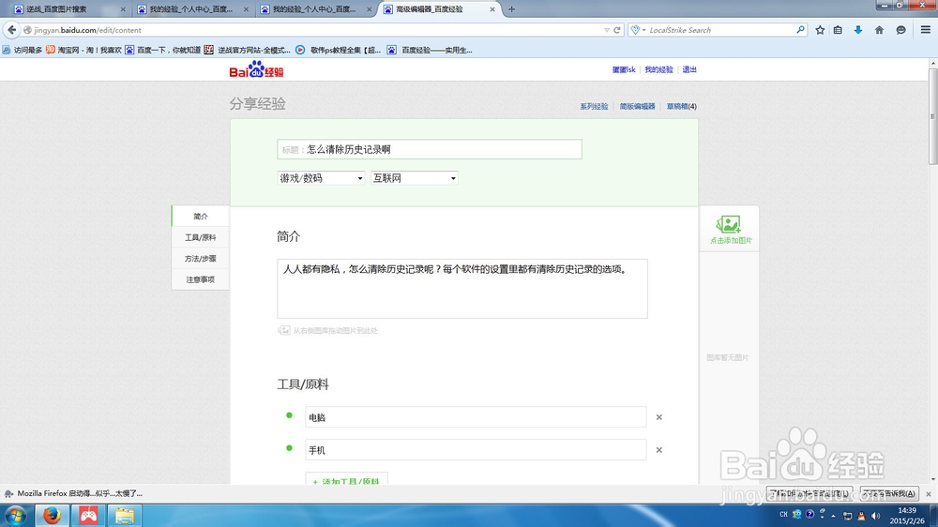Open 百度一下 bookmark in bookmarks bar
This screenshot has height=527, width=938.
point(162,51)
